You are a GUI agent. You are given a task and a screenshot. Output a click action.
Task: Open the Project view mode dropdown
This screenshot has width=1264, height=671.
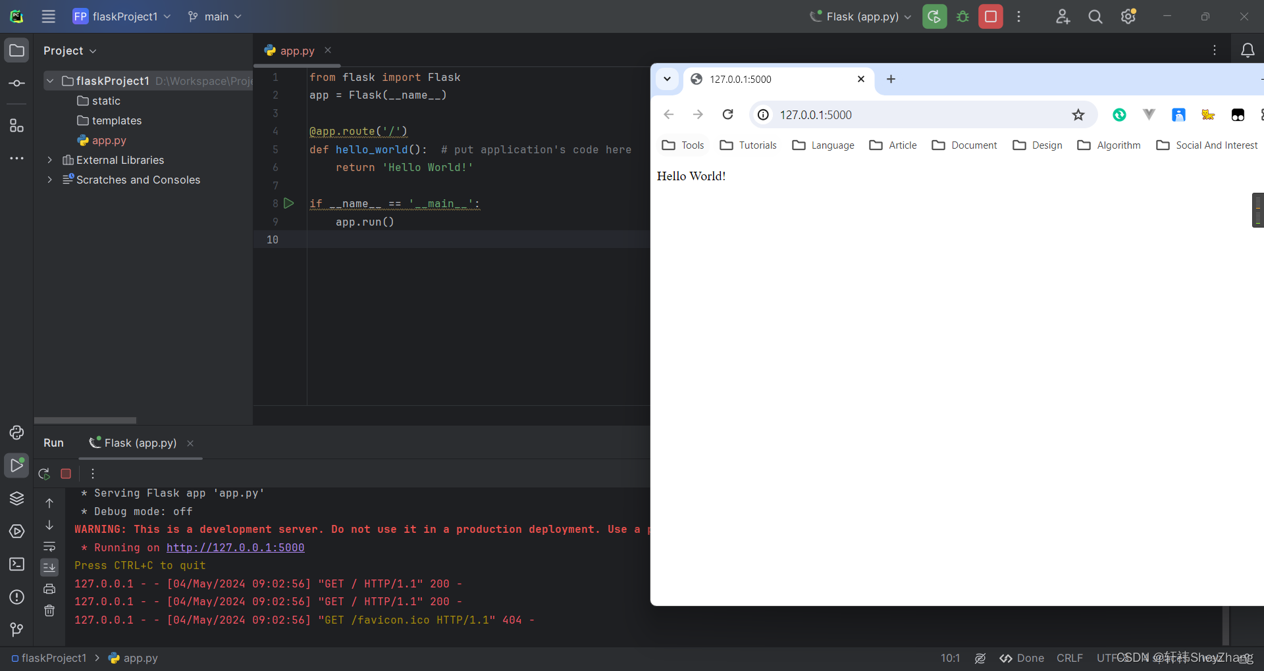70,51
